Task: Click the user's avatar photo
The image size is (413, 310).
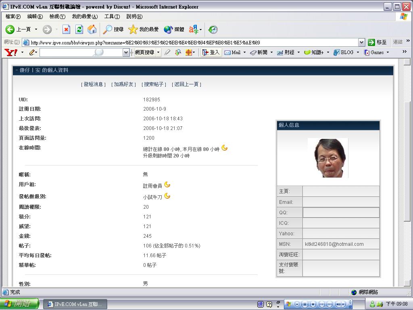Action: click(327, 158)
